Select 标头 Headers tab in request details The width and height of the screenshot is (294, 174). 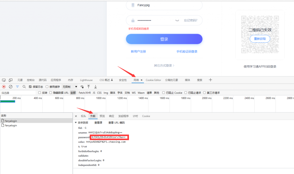[84, 116]
